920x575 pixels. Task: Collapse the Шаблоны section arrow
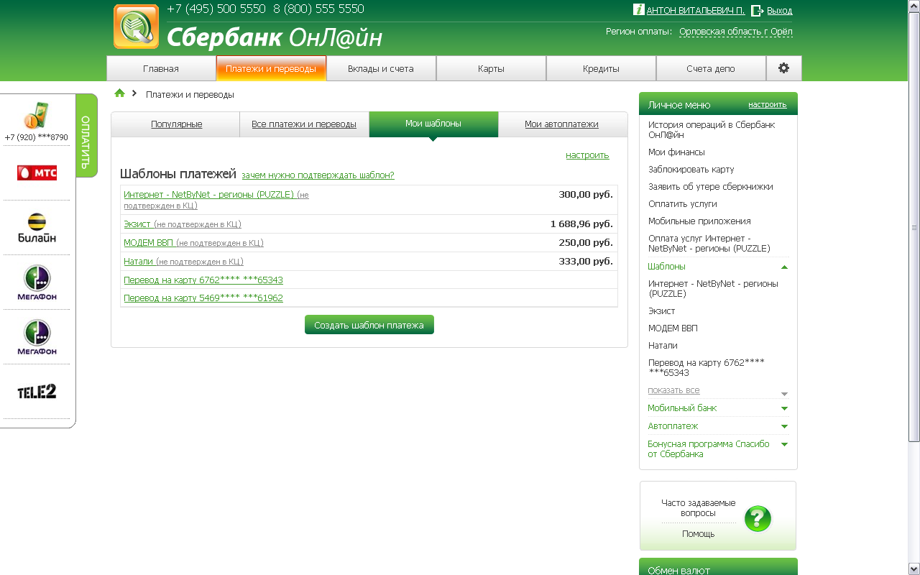tap(784, 267)
